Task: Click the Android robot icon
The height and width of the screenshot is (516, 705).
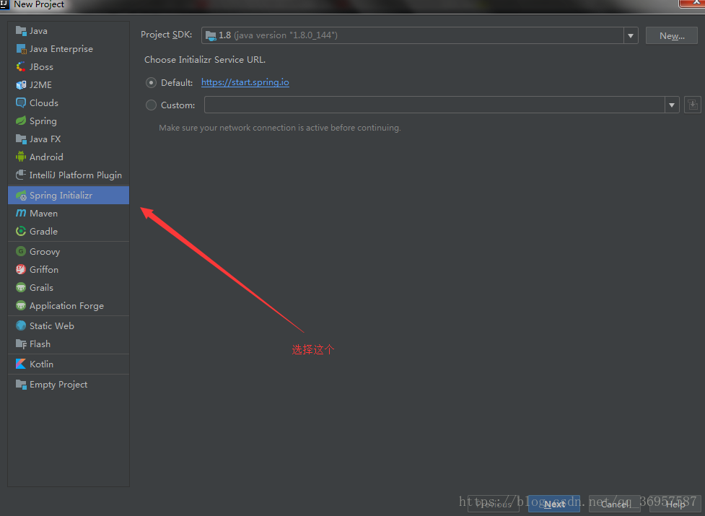Action: tap(21, 157)
